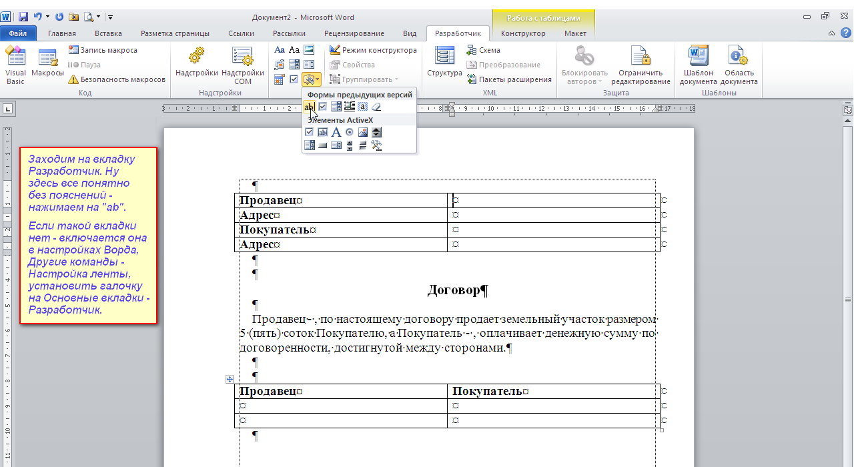
Task: Switch to Разметка страницы tab
Action: click(175, 33)
